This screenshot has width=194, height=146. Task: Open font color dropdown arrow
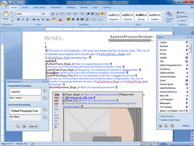(63, 19)
